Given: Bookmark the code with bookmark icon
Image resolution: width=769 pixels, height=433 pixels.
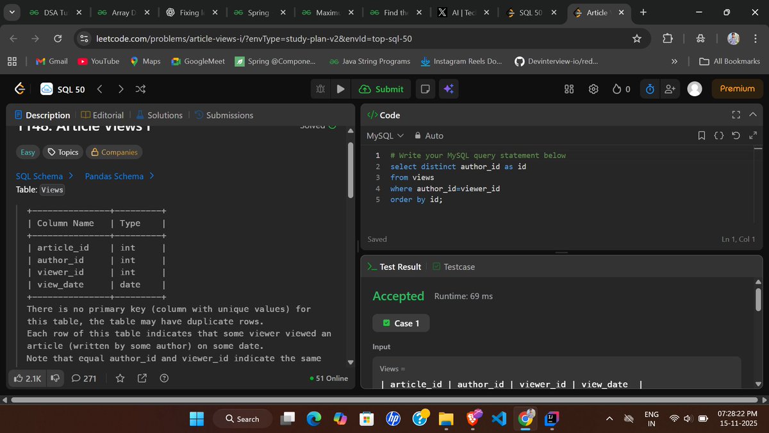Looking at the screenshot, I should tap(702, 136).
